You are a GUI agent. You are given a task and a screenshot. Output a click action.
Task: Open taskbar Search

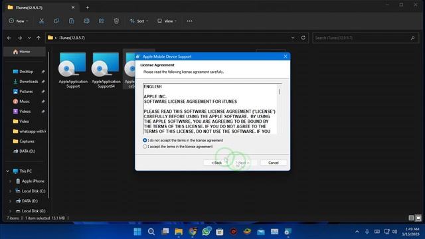tap(151, 232)
